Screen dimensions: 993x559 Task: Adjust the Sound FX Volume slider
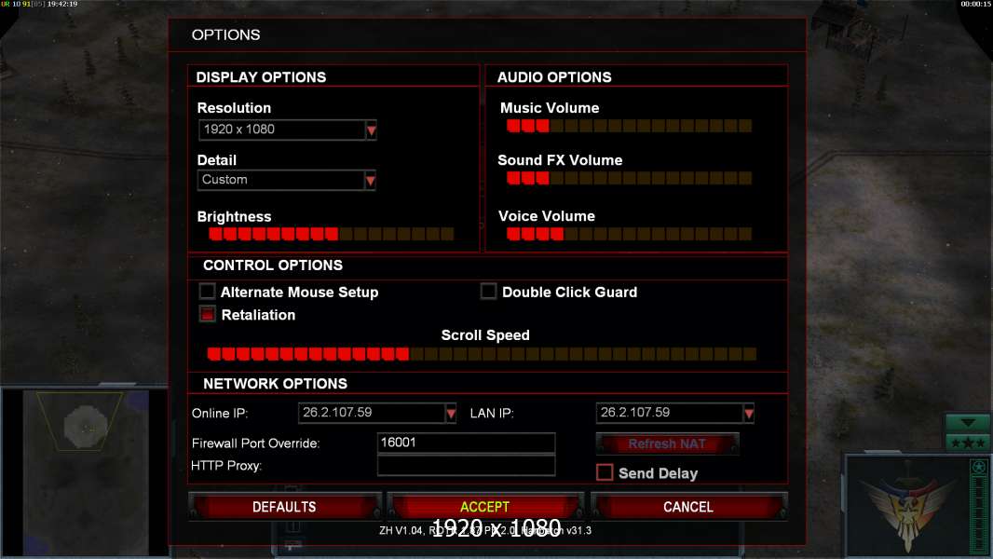click(629, 179)
